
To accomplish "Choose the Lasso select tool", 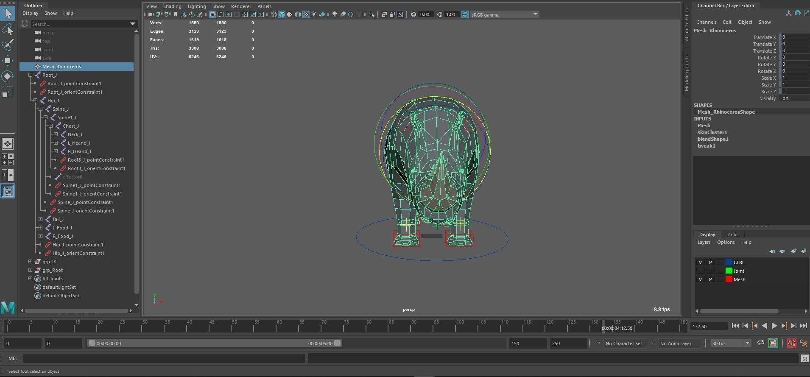I will (x=8, y=29).
